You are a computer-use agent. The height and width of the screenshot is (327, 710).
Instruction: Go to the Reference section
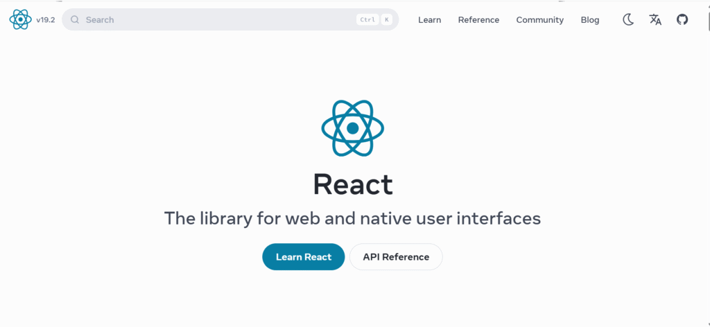(x=478, y=20)
